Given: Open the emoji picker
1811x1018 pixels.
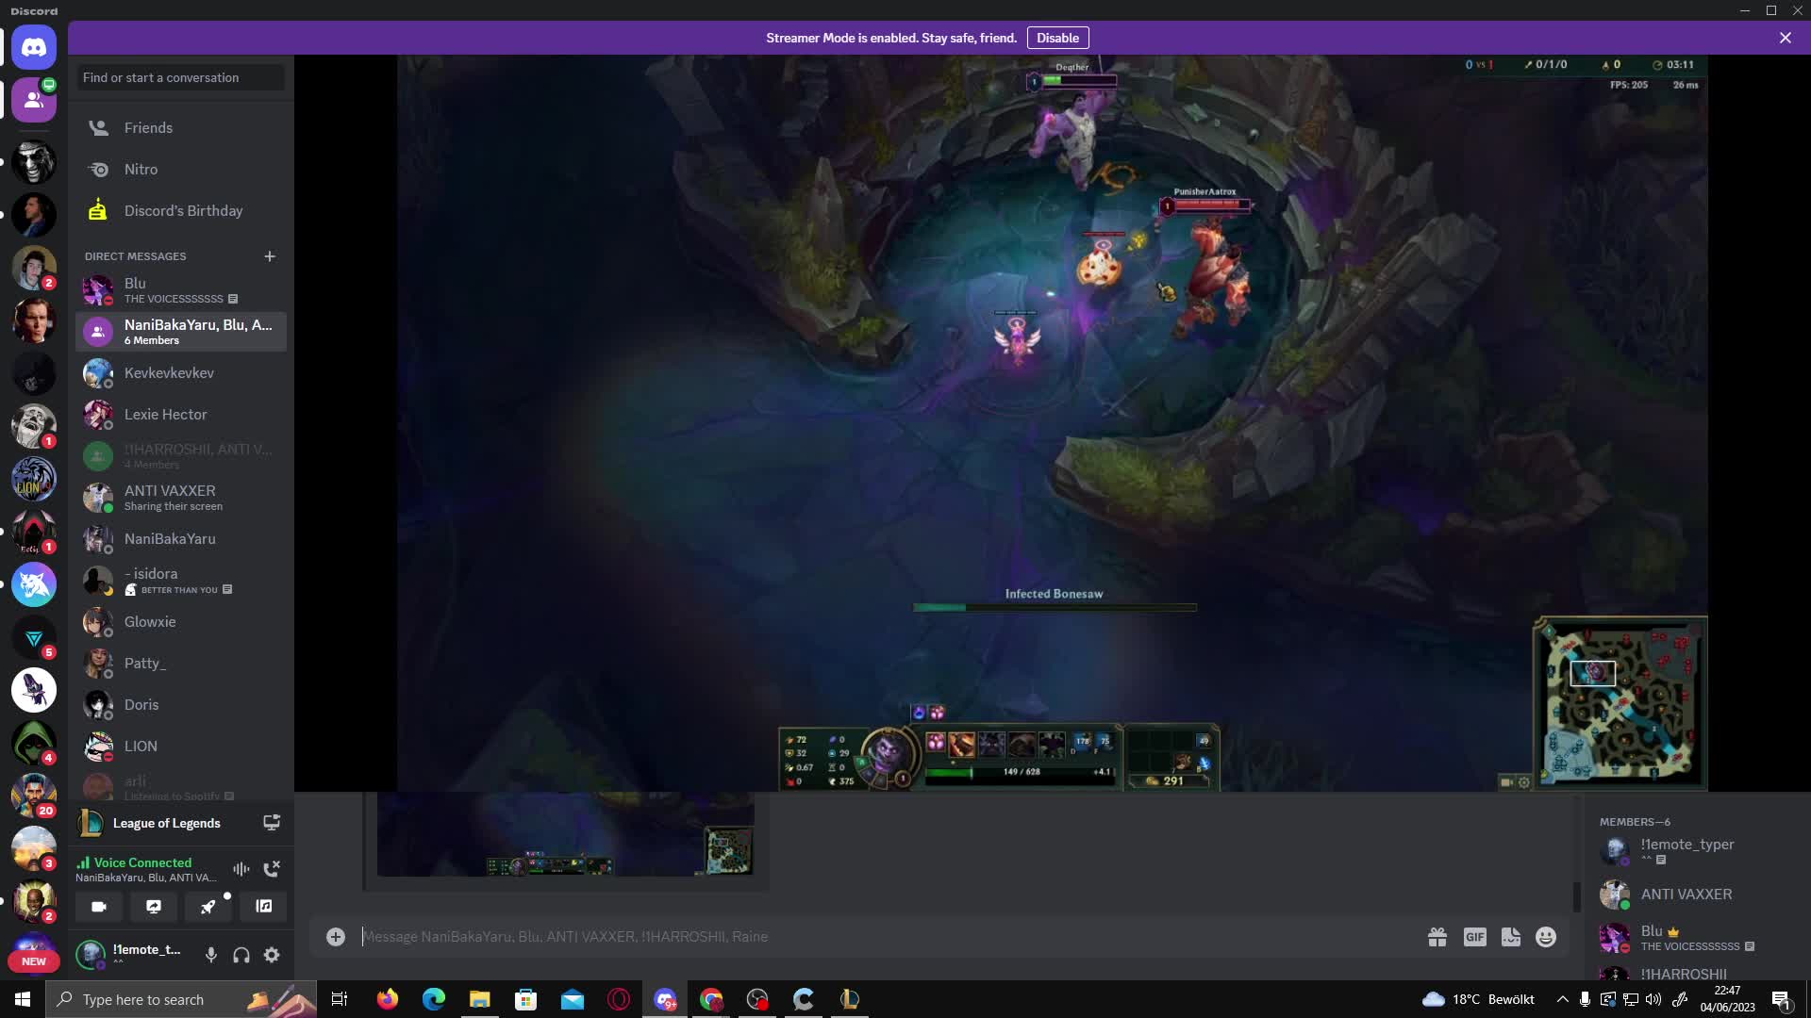Looking at the screenshot, I should click(1546, 937).
